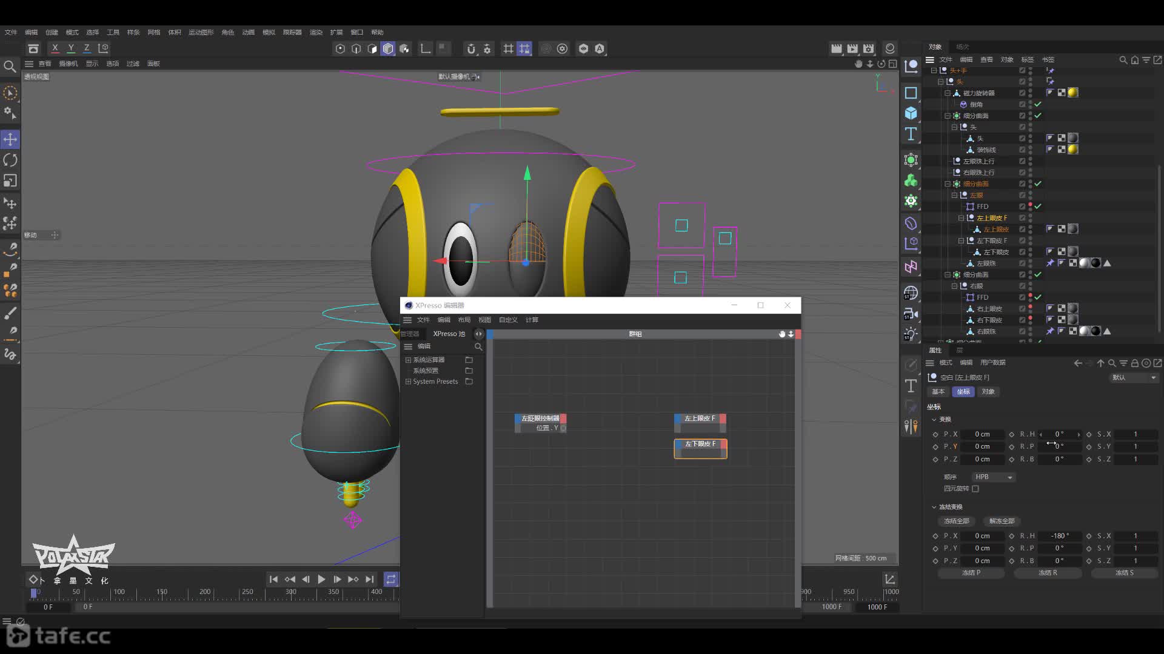
Task: Switch to the 基本 attribute tab
Action: coord(938,392)
